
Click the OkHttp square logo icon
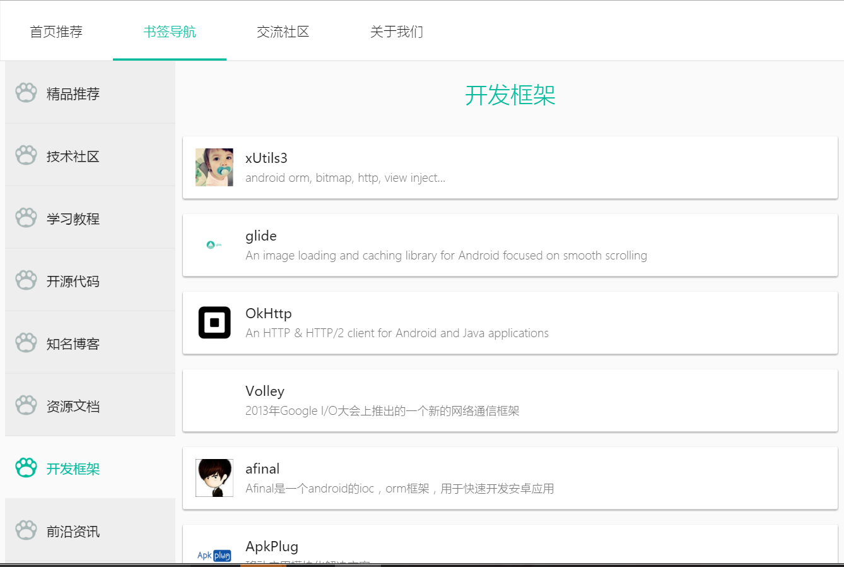click(214, 323)
